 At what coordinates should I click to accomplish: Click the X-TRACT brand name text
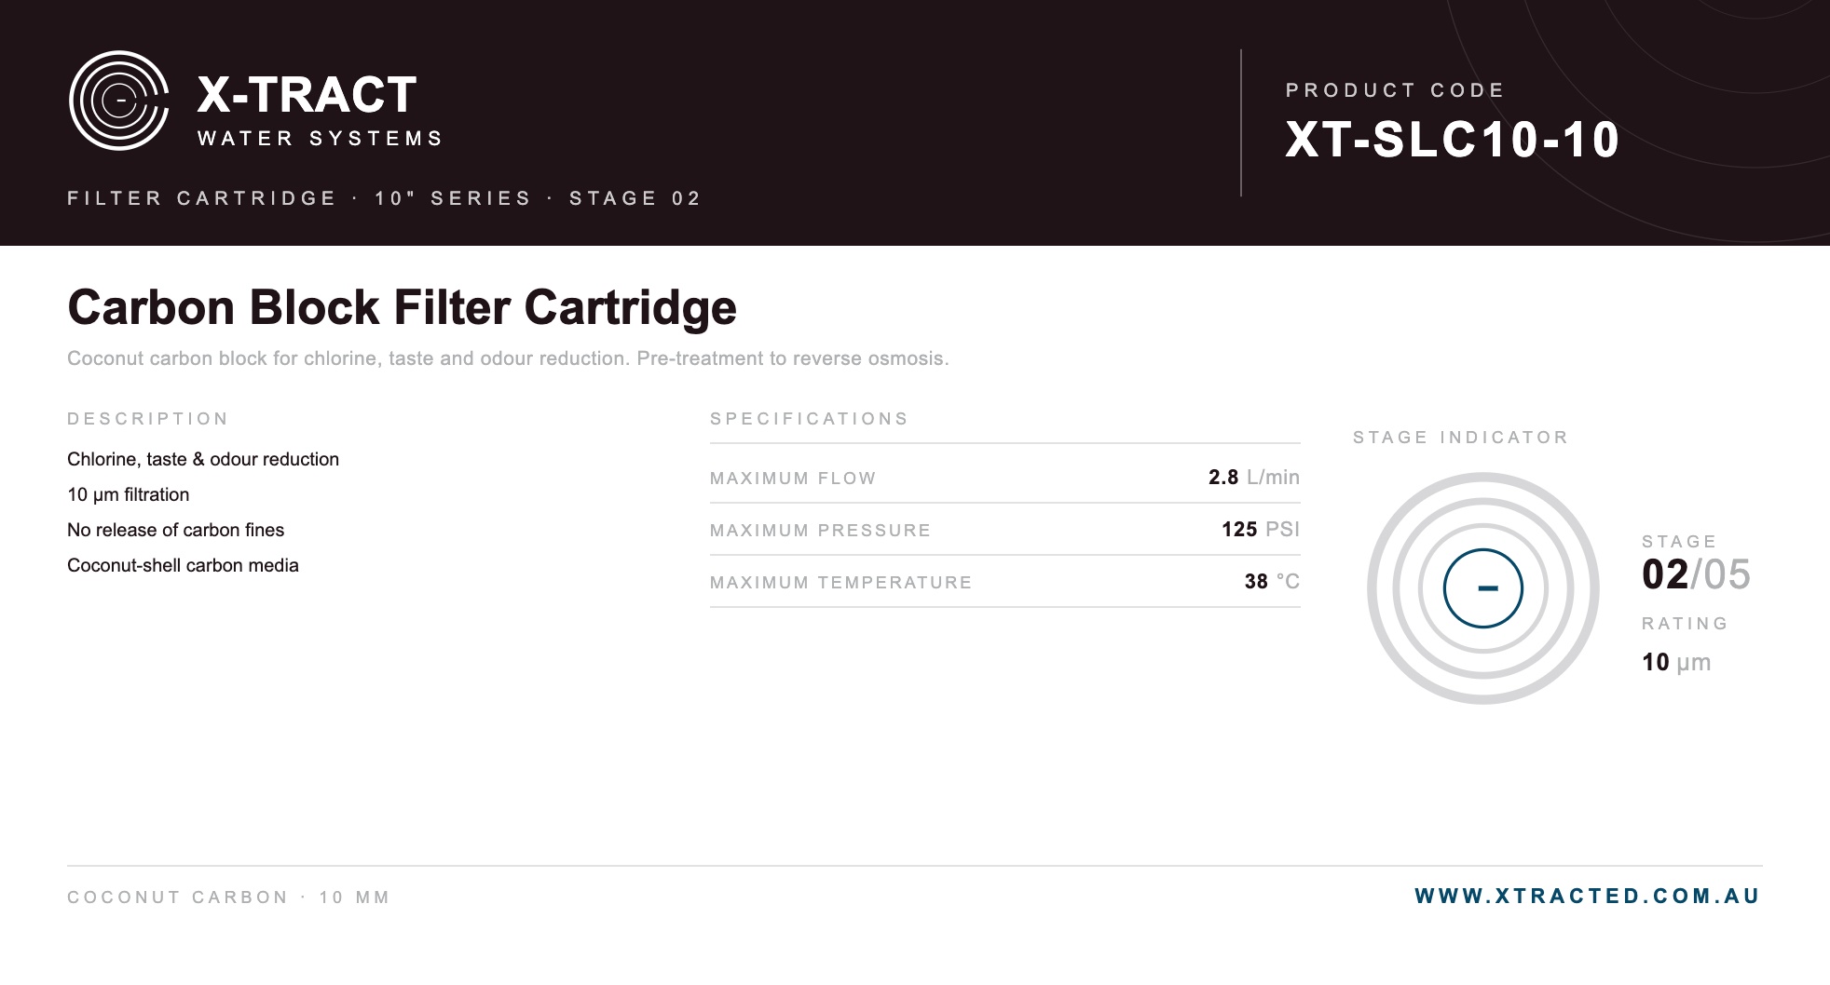307,95
